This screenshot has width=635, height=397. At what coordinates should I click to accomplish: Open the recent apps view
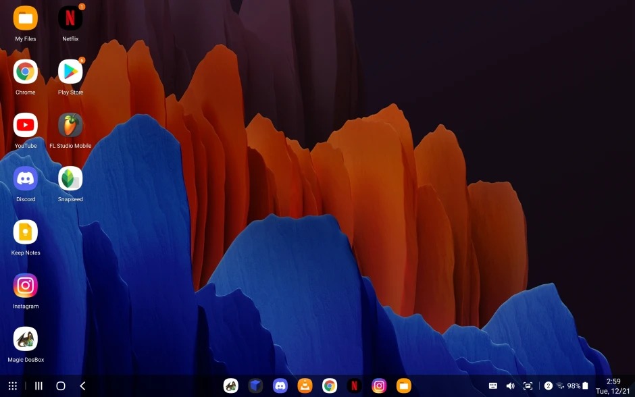39,386
